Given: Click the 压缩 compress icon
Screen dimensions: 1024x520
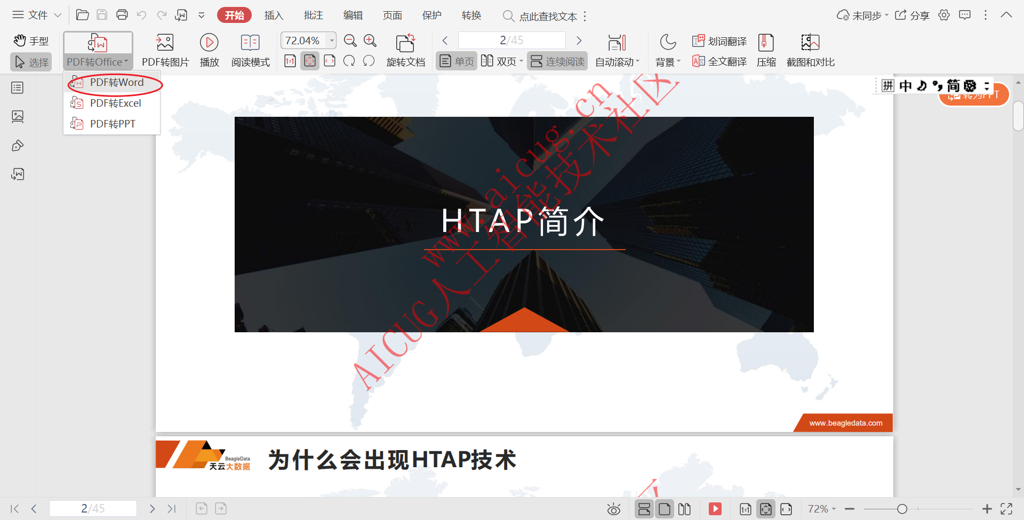Looking at the screenshot, I should (x=766, y=50).
